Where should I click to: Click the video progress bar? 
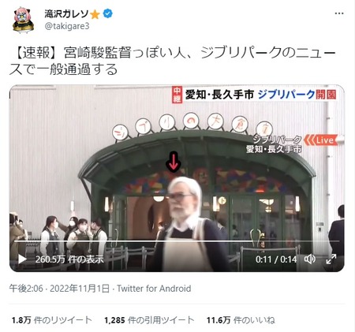coord(177,241)
